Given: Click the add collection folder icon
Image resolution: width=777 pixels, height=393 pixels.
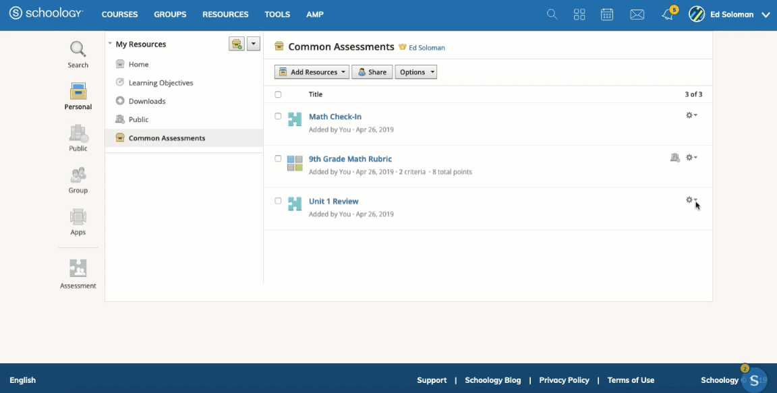Looking at the screenshot, I should 235,43.
